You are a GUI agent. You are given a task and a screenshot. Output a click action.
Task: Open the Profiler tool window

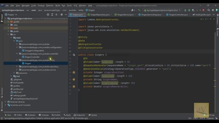pos(56,115)
